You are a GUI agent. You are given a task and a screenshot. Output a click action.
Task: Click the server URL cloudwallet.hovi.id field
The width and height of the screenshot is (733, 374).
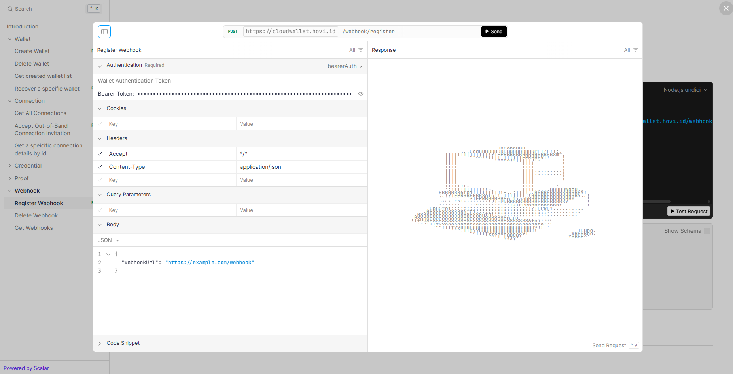pyautogui.click(x=290, y=32)
